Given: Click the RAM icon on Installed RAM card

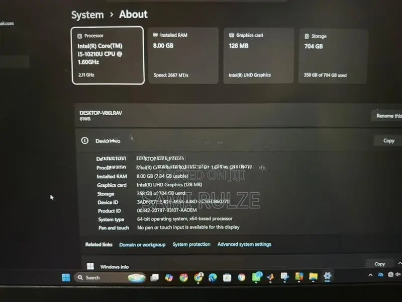Looking at the screenshot, I should click(155, 35).
